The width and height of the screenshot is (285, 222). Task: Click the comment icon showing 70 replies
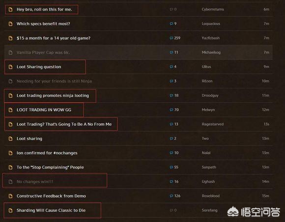[171, 110]
